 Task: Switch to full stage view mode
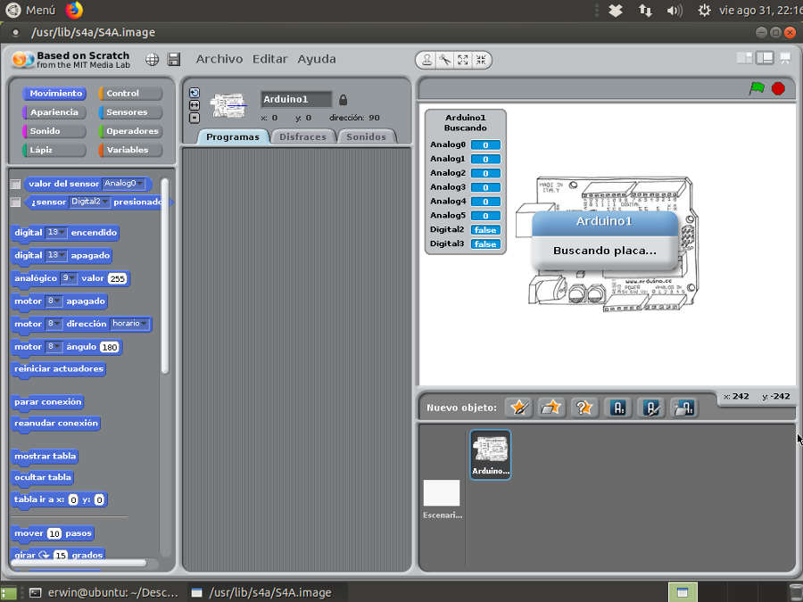765,58
